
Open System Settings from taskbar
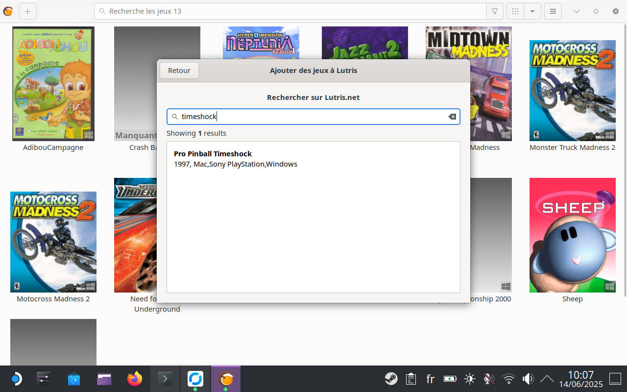coord(44,379)
